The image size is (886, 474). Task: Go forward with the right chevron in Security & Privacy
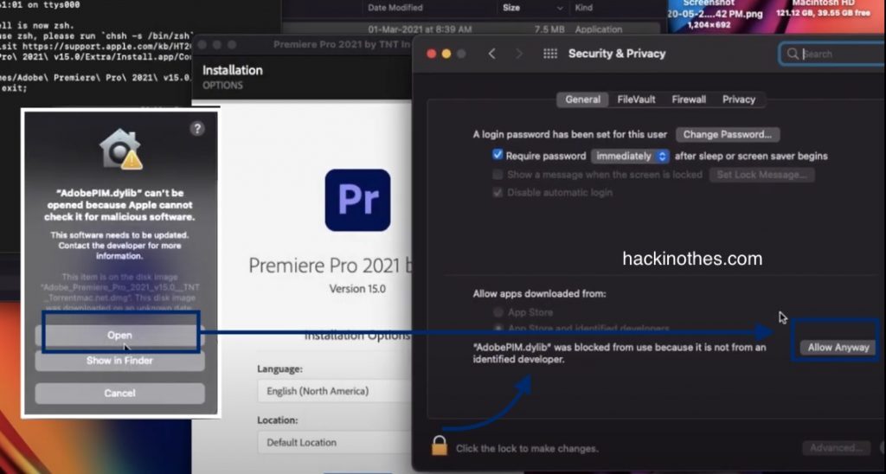point(519,53)
